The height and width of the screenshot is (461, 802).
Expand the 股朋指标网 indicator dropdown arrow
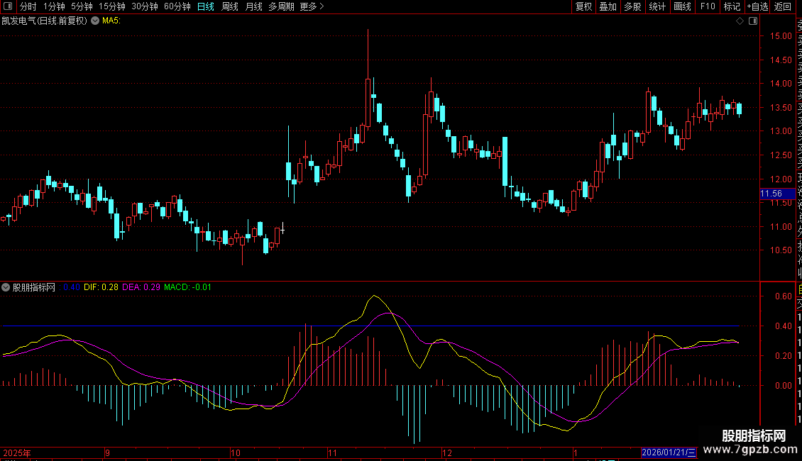6,287
